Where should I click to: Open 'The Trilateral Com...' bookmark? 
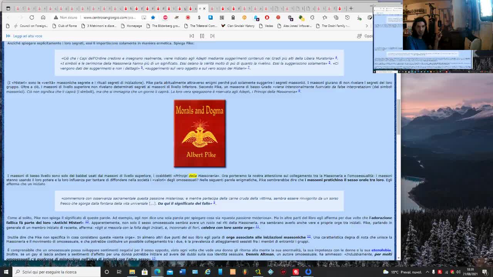201,26
